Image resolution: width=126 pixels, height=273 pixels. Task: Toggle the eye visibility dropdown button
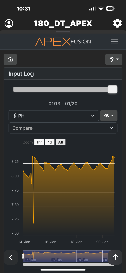(x=109, y=116)
